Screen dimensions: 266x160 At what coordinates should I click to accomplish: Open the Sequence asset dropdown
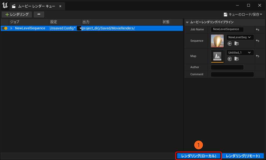(x=240, y=37)
